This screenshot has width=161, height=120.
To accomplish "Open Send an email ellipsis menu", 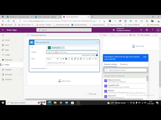I will 97,42.
